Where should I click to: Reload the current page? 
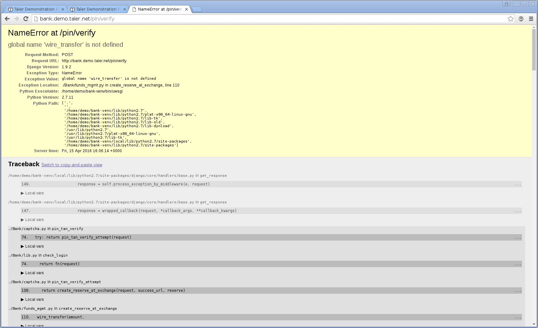26,19
